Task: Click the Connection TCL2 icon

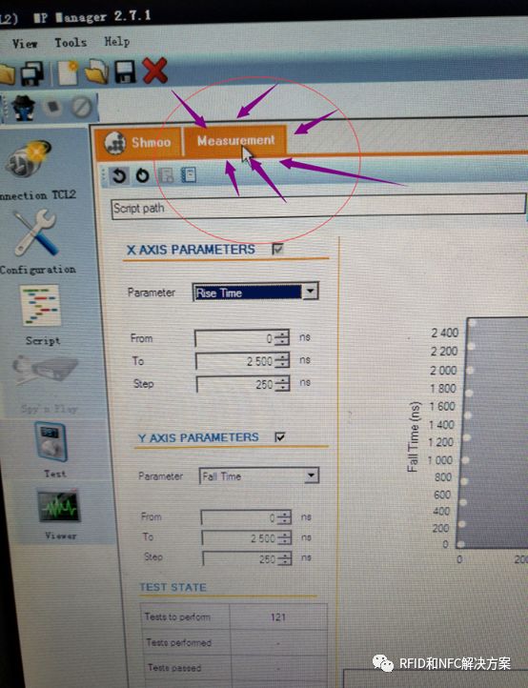Action: (x=29, y=158)
